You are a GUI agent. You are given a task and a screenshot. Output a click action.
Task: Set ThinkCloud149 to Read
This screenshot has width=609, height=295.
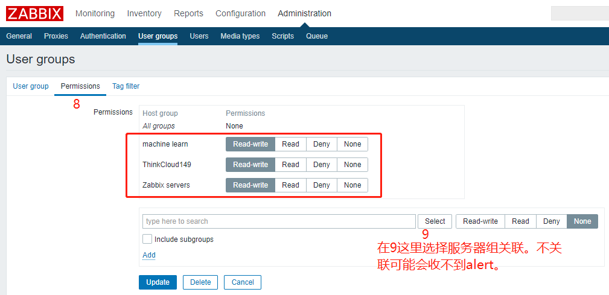click(x=290, y=165)
